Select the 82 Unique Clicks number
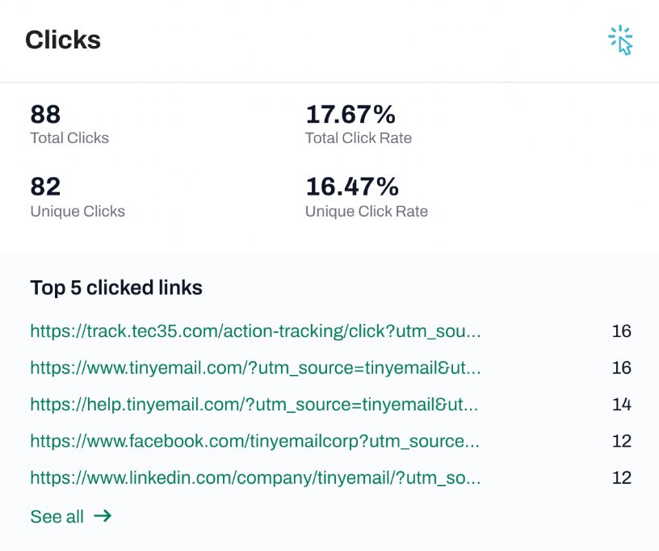Screen dimensions: 659x551 [x=45, y=187]
